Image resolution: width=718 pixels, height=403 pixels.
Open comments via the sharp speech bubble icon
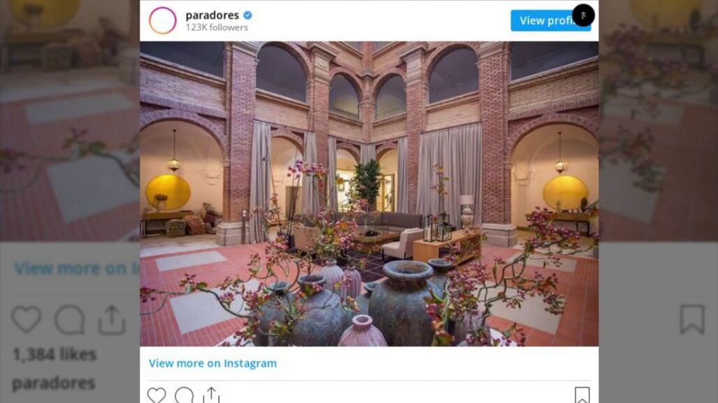pos(184,395)
